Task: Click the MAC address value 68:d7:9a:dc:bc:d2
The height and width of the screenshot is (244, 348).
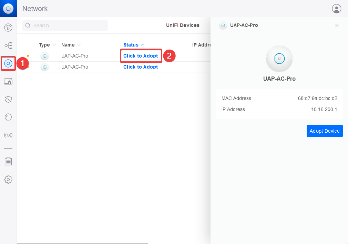Action: 317,98
